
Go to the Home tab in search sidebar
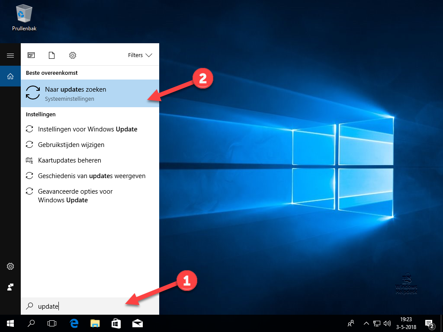10,76
